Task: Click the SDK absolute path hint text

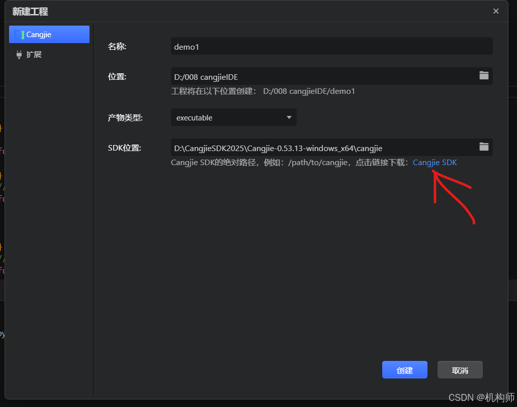Action: pos(290,163)
